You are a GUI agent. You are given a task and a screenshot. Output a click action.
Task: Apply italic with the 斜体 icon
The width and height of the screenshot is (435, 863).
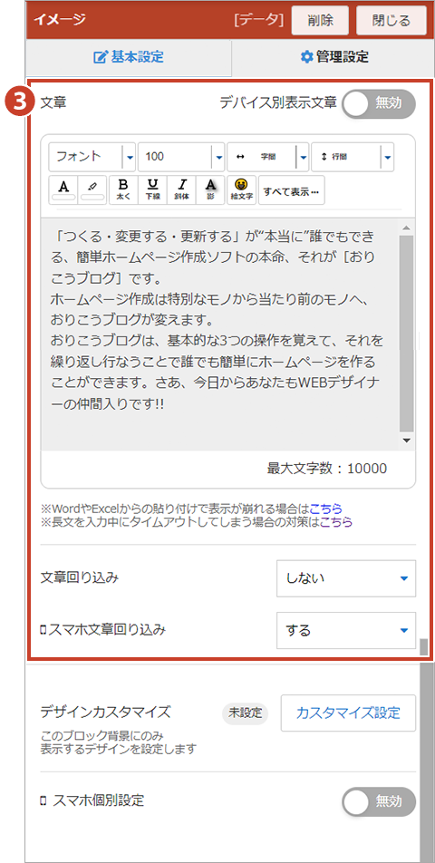pyautogui.click(x=181, y=189)
